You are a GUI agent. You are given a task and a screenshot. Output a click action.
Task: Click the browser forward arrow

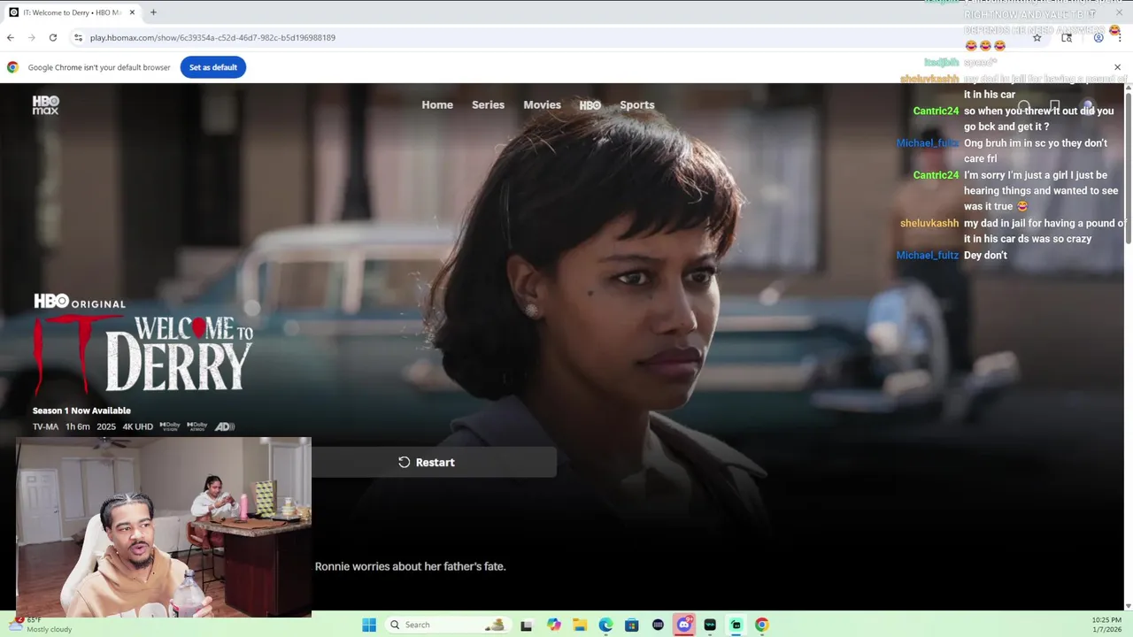coord(32,37)
